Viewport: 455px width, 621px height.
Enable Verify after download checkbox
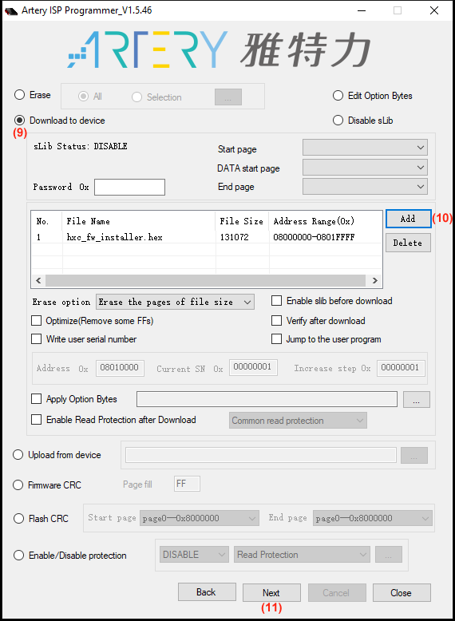pos(276,320)
